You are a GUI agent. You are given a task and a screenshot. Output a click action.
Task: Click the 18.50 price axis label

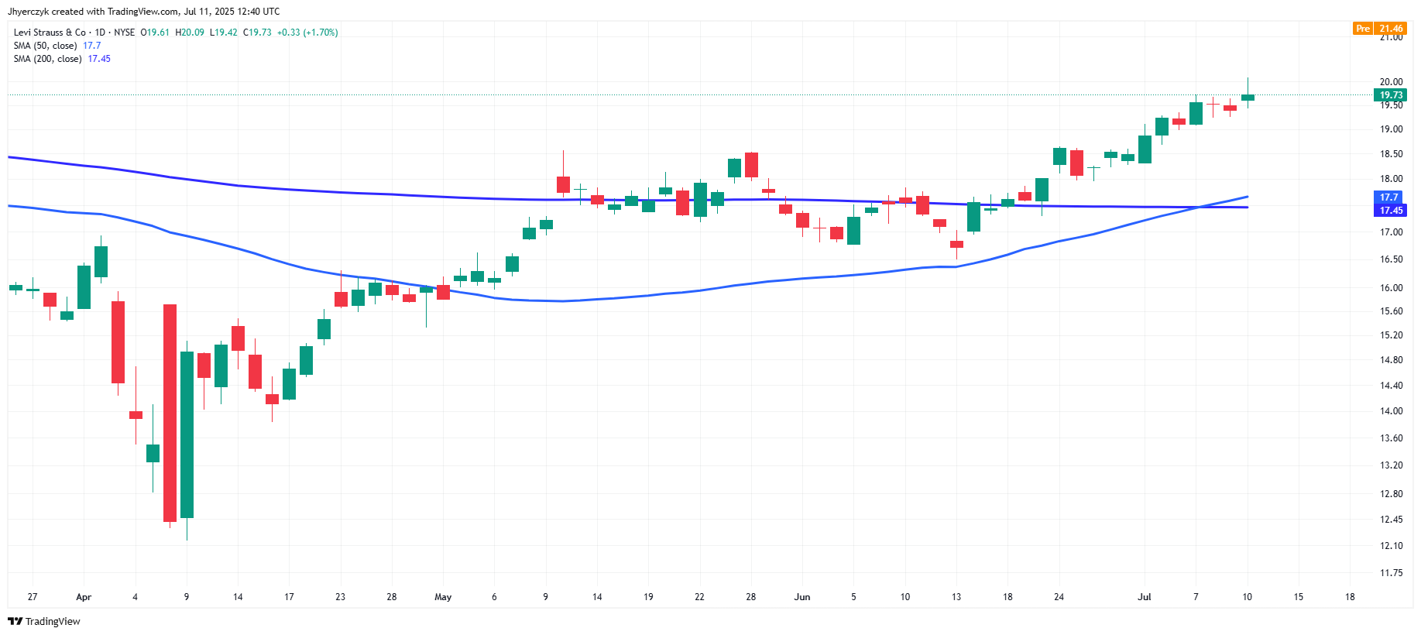tap(1391, 154)
